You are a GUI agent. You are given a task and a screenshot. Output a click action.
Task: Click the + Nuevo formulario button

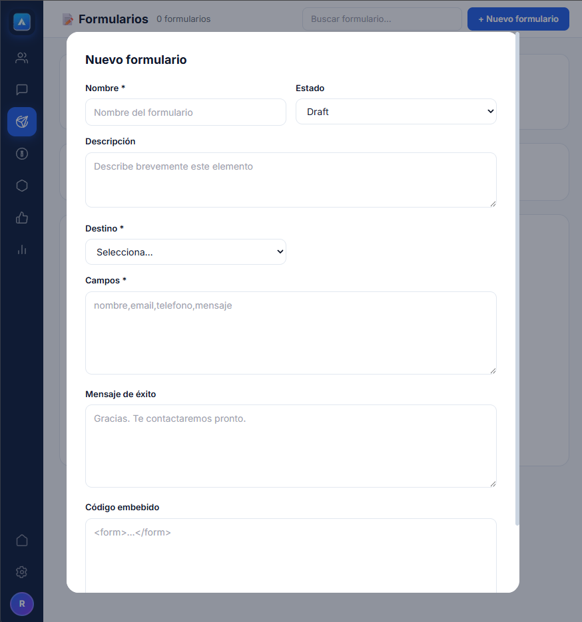tap(518, 19)
